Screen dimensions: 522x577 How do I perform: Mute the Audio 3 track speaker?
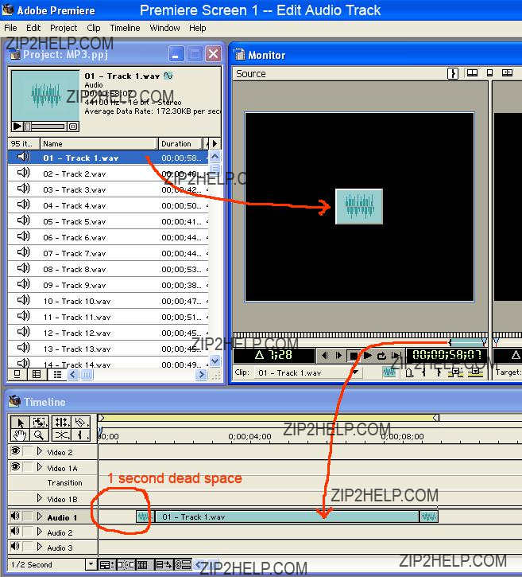15,546
